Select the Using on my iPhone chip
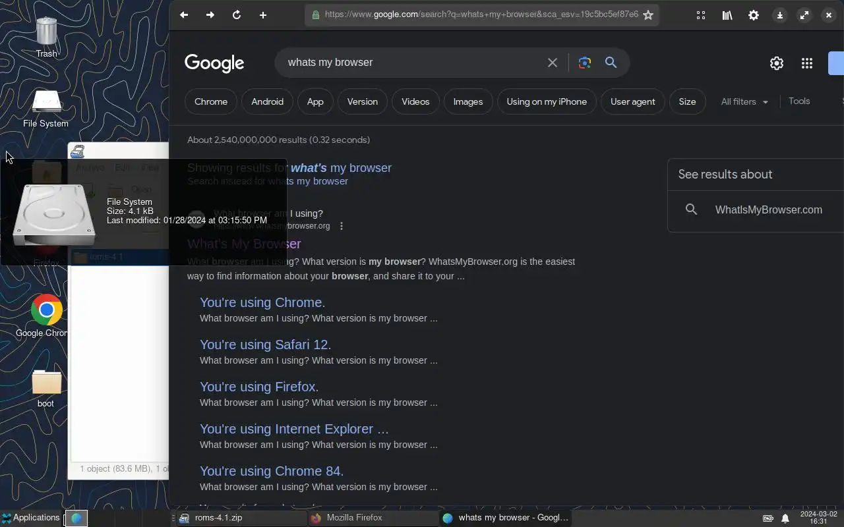Image resolution: width=844 pixels, height=527 pixels. click(x=547, y=101)
